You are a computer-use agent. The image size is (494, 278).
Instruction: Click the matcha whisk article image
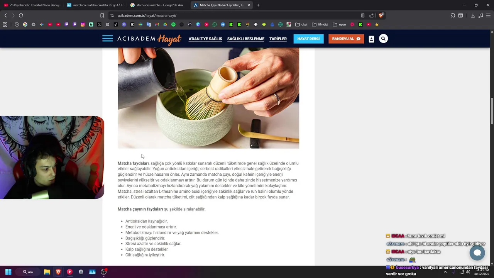pos(208,98)
